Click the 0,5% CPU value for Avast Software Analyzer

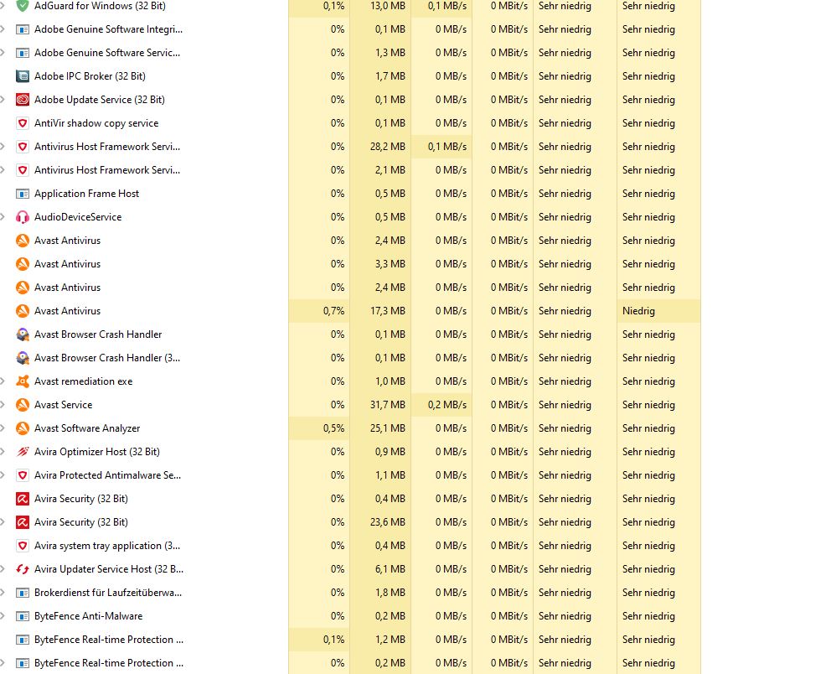(x=333, y=428)
